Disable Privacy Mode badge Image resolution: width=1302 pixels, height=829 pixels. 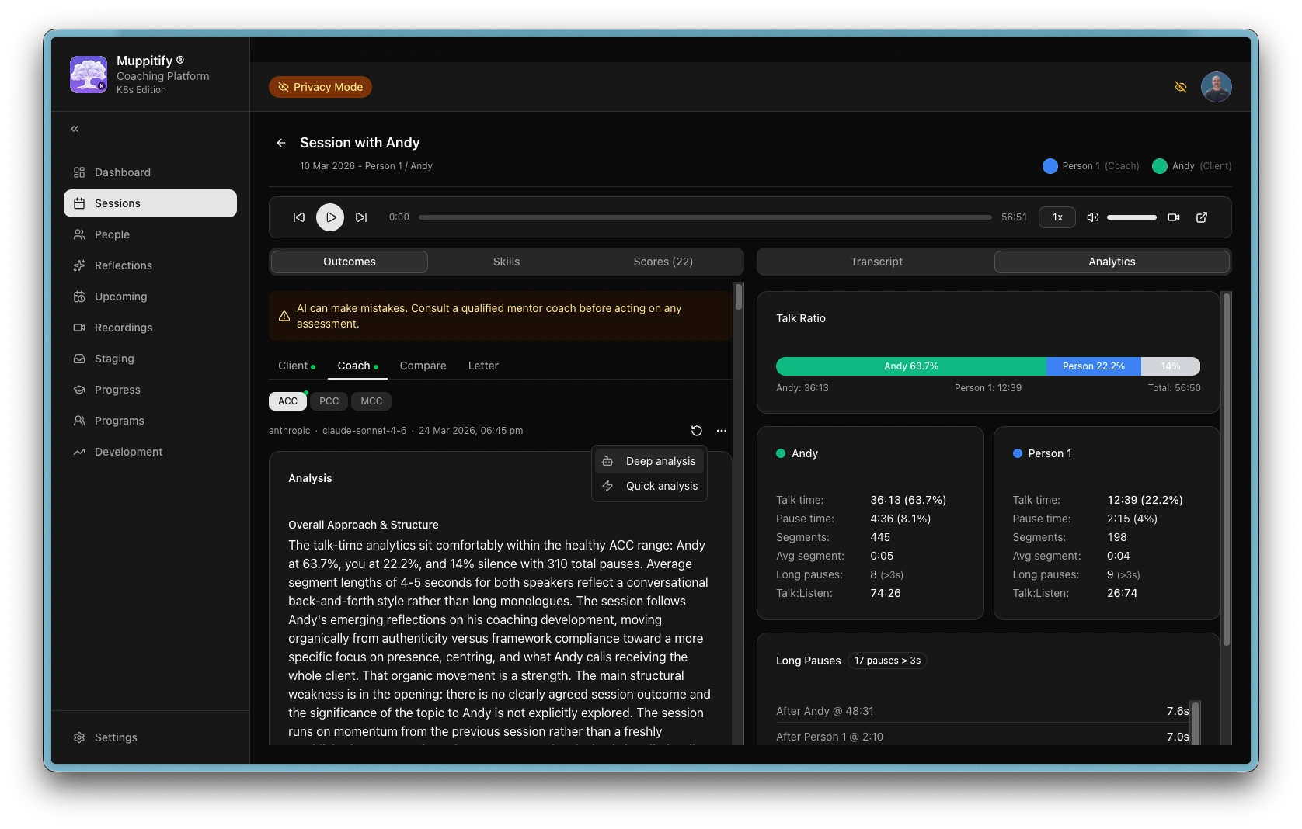click(320, 87)
